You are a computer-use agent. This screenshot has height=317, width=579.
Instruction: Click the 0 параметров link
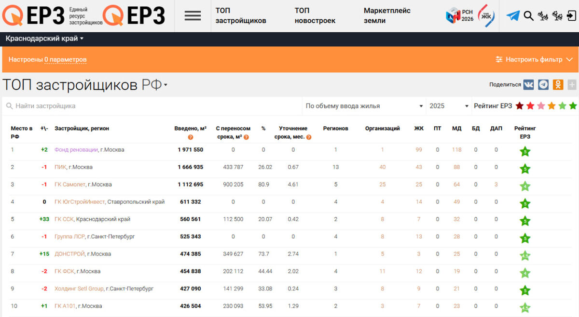tap(66, 60)
